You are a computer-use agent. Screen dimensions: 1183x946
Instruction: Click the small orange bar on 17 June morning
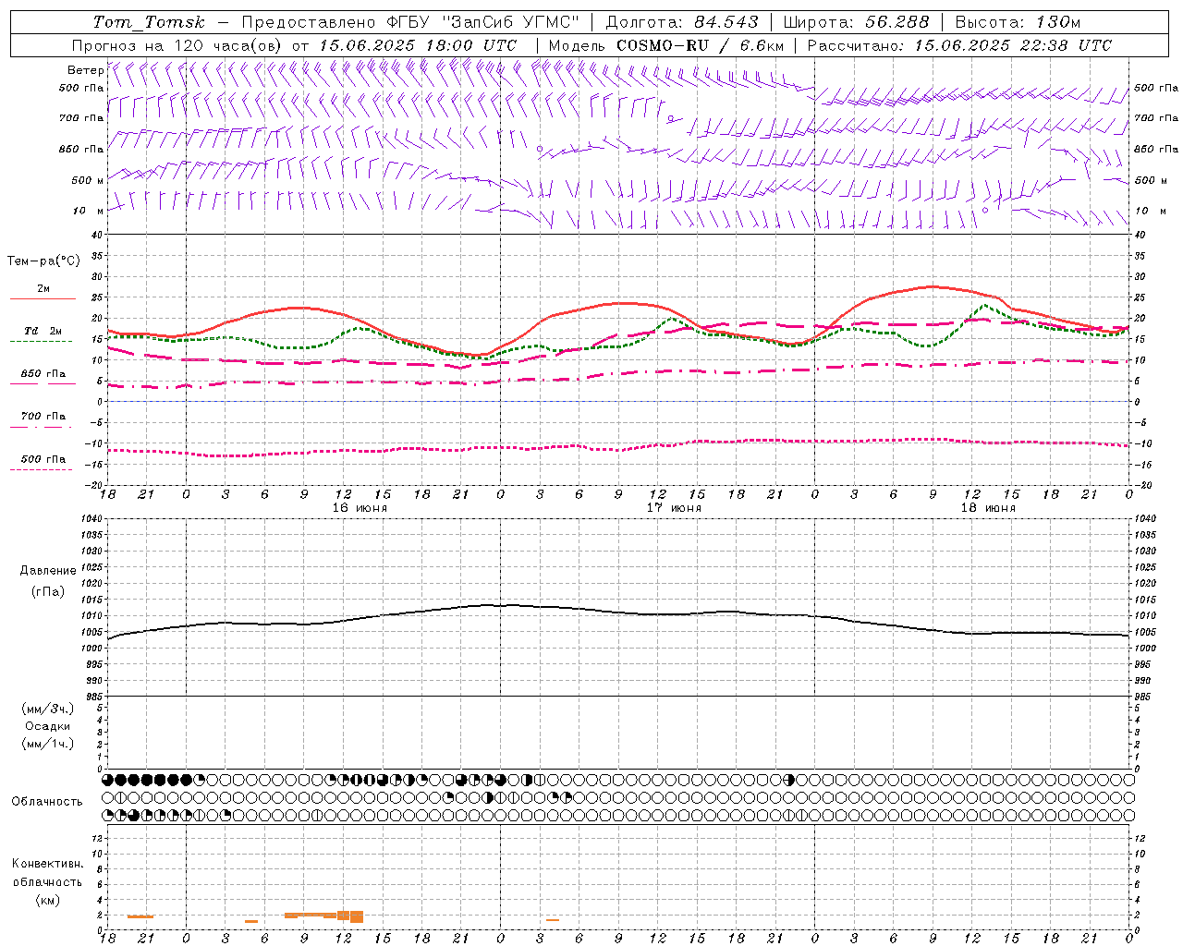click(x=553, y=919)
